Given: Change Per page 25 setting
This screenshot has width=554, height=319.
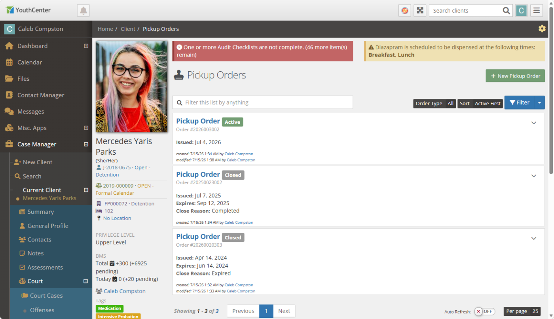Looking at the screenshot, I should (x=522, y=311).
